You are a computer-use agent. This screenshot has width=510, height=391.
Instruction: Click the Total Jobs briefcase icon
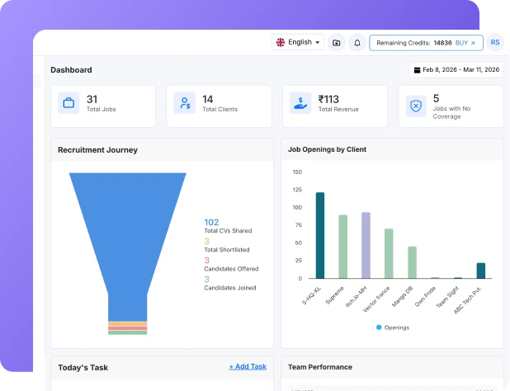[68, 105]
